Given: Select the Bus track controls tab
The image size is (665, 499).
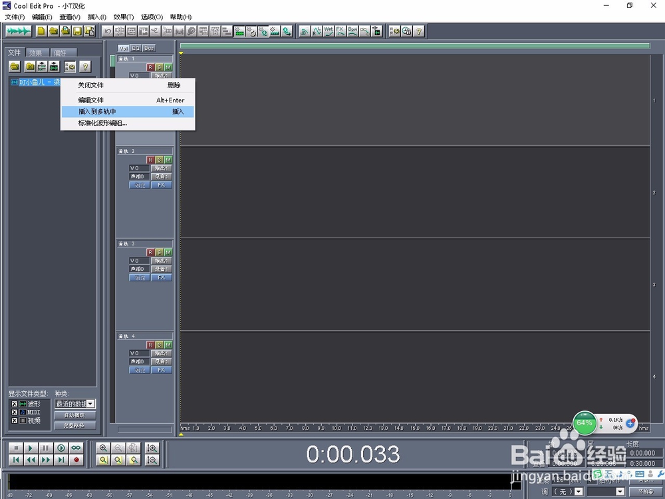Looking at the screenshot, I should [x=149, y=48].
